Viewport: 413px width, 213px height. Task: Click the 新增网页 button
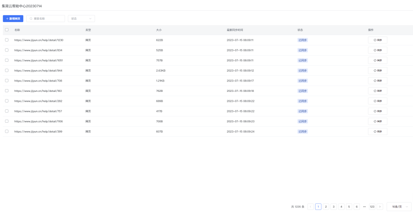pos(13,19)
